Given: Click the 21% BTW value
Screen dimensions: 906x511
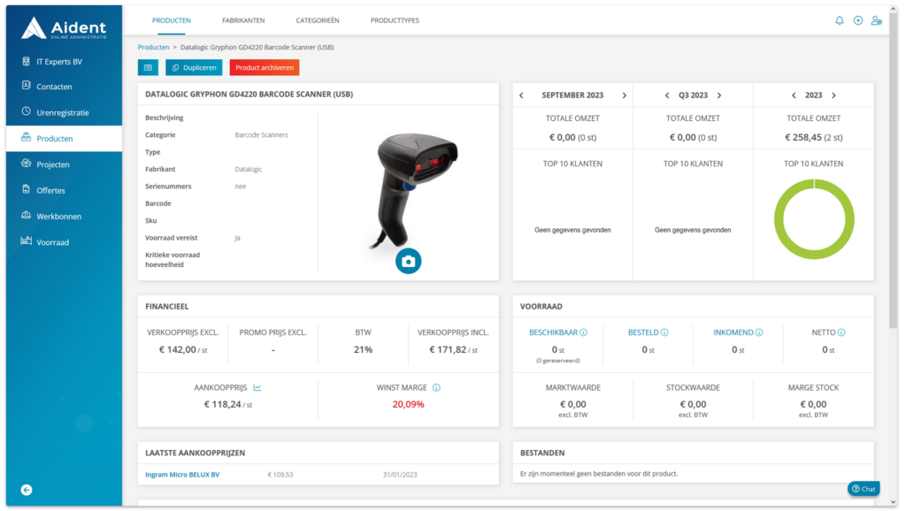Looking at the screenshot, I should [363, 349].
